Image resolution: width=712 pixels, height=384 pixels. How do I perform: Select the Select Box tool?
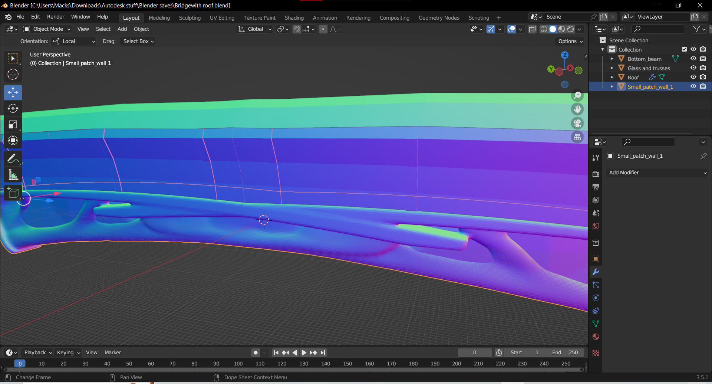[13, 58]
